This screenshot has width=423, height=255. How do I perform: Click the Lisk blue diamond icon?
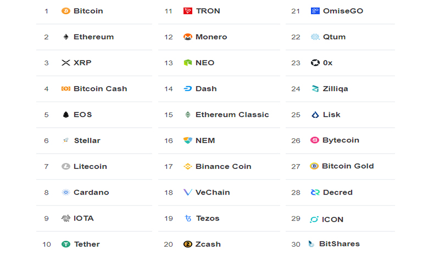click(x=315, y=115)
